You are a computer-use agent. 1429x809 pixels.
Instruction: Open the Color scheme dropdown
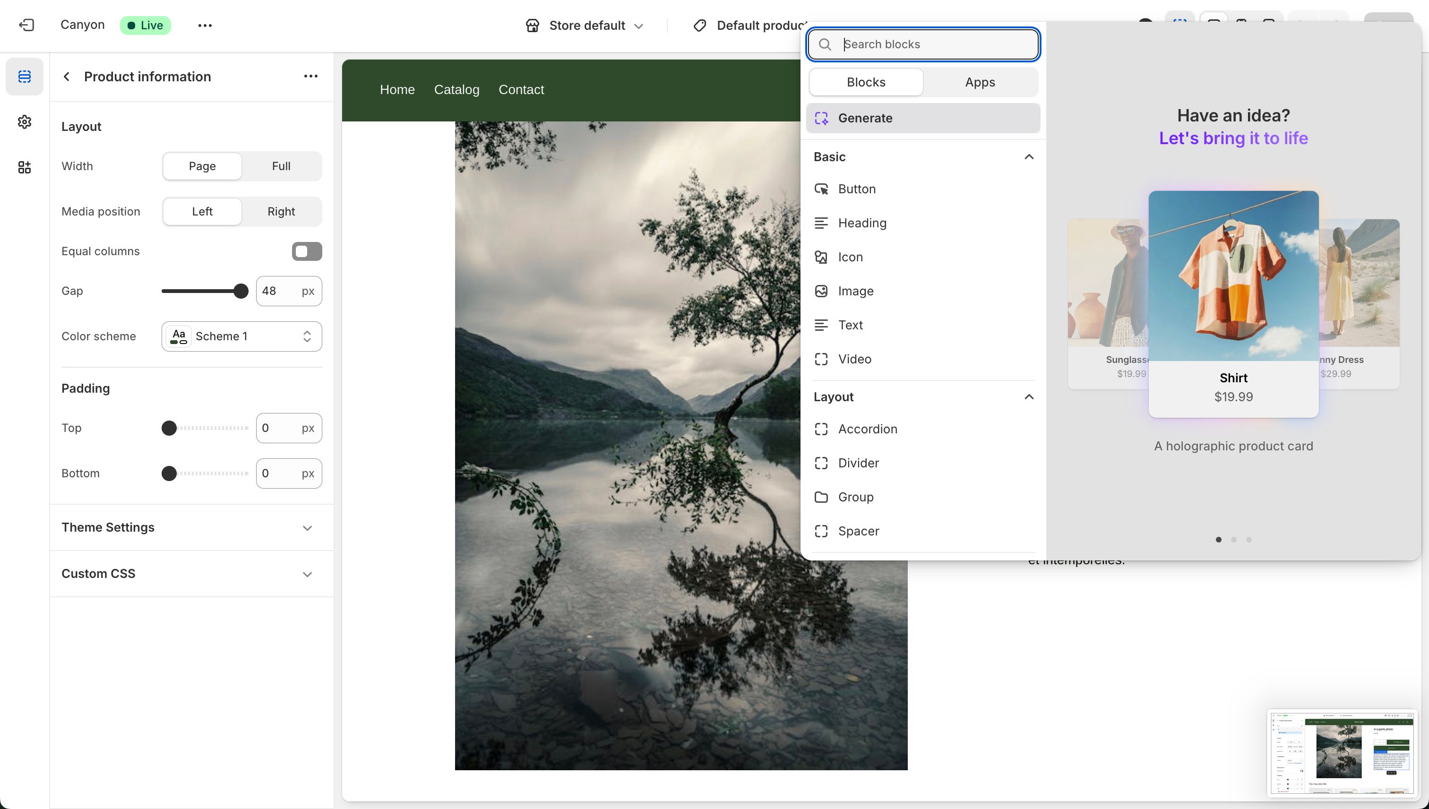coord(241,336)
